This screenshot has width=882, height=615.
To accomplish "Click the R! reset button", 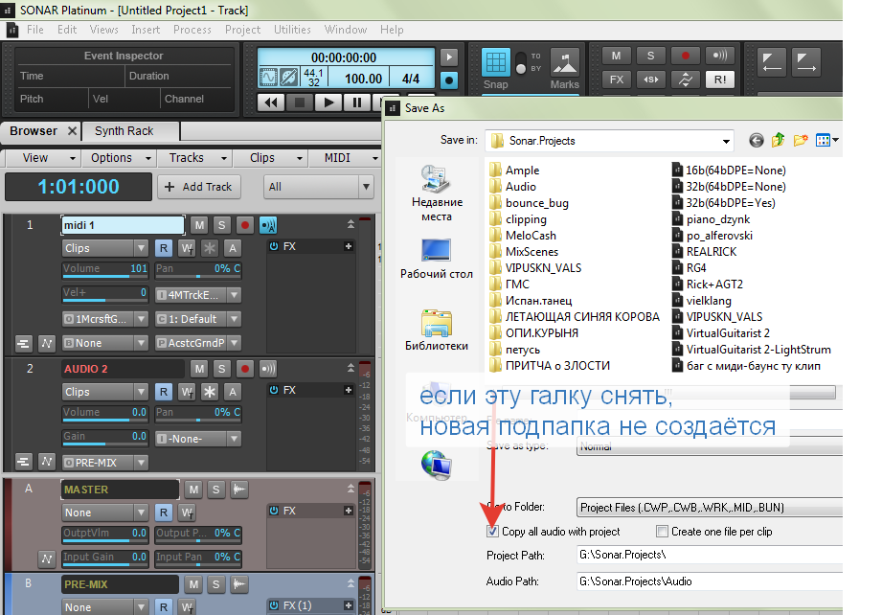I will 720,80.
